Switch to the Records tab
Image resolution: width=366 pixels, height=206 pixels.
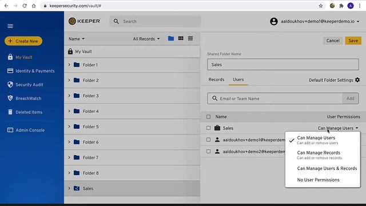tap(216, 80)
